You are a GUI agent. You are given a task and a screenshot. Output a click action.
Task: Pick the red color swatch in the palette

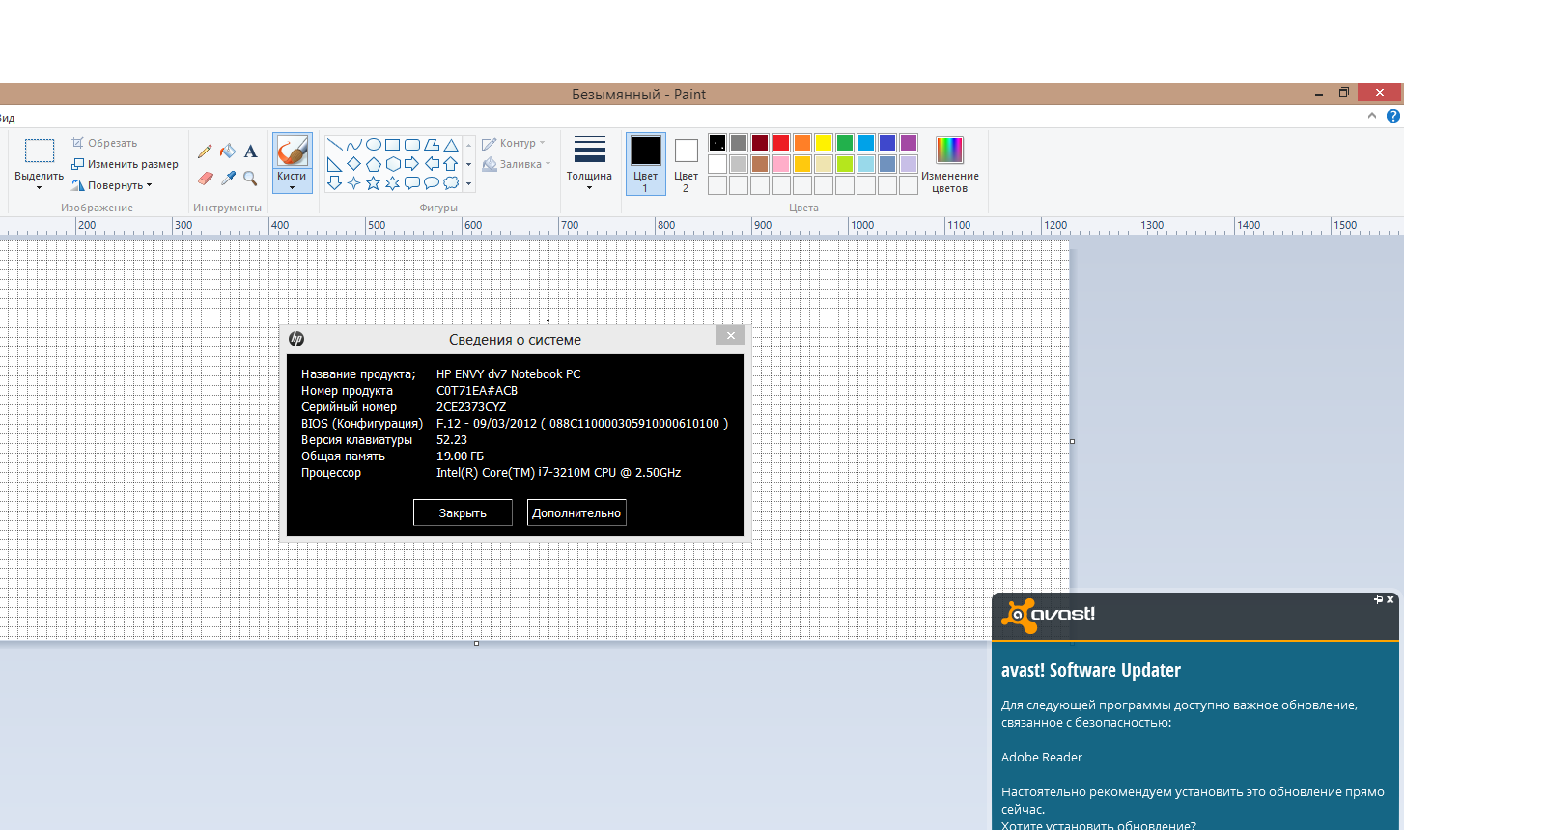click(x=781, y=143)
